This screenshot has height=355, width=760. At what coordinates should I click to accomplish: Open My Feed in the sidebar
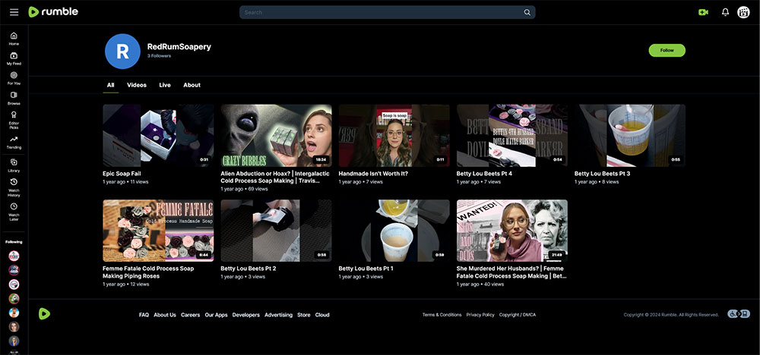(14, 58)
